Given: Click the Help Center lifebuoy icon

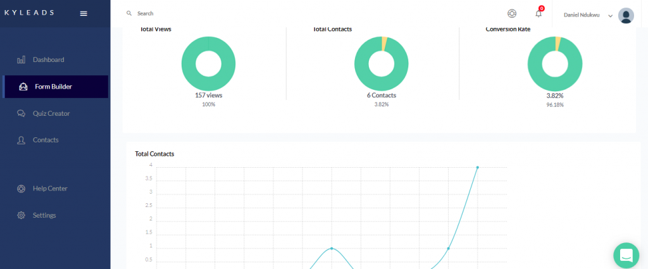Looking at the screenshot, I should (x=21, y=189).
